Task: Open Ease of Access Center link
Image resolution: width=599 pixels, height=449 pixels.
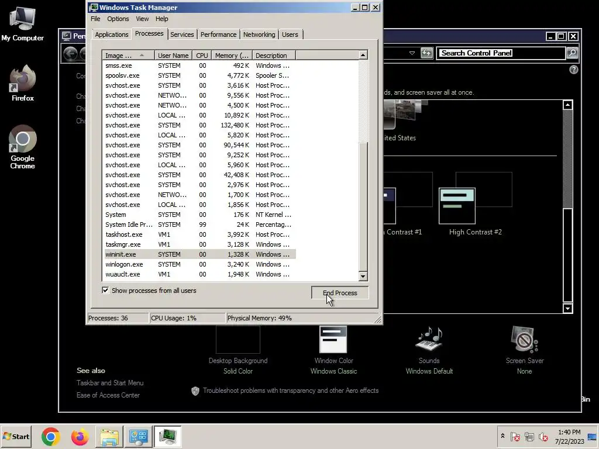Action: [108, 395]
